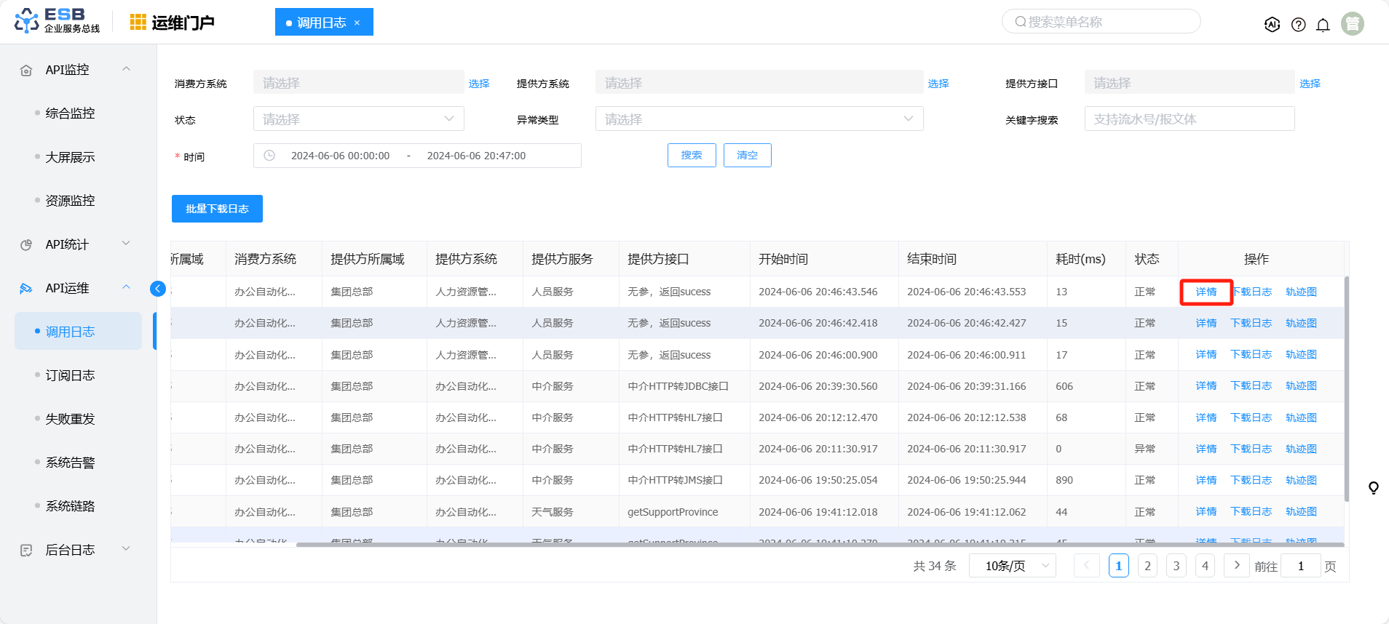The height and width of the screenshot is (624, 1389).
Task: Collapse sidebar using the blue arrow button
Action: (x=158, y=289)
